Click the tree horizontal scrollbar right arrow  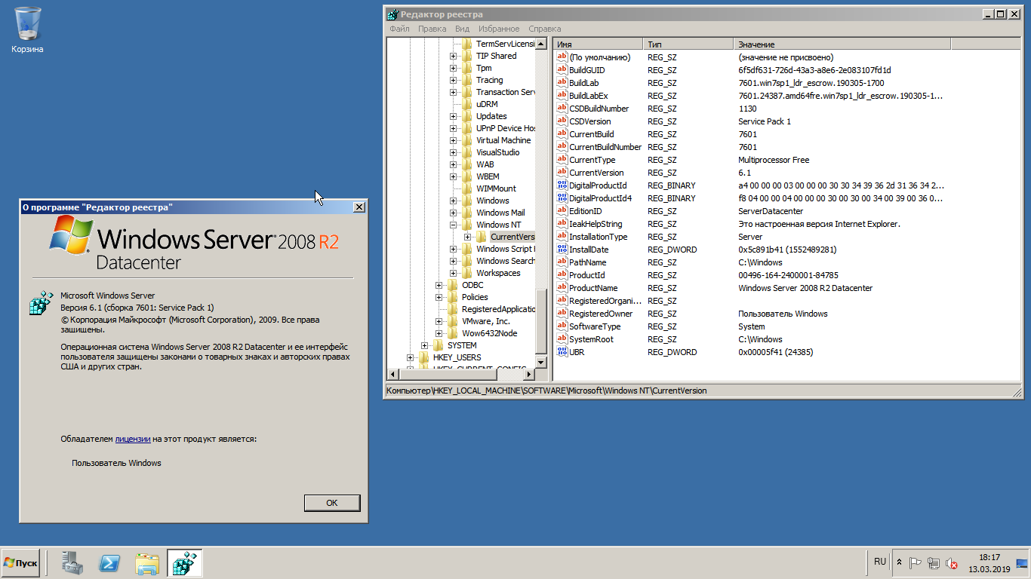pos(529,375)
